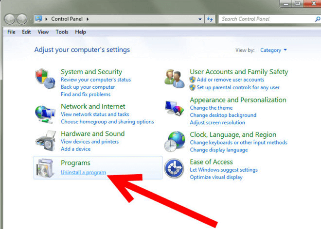Click the Programs disc box icon

point(45,168)
